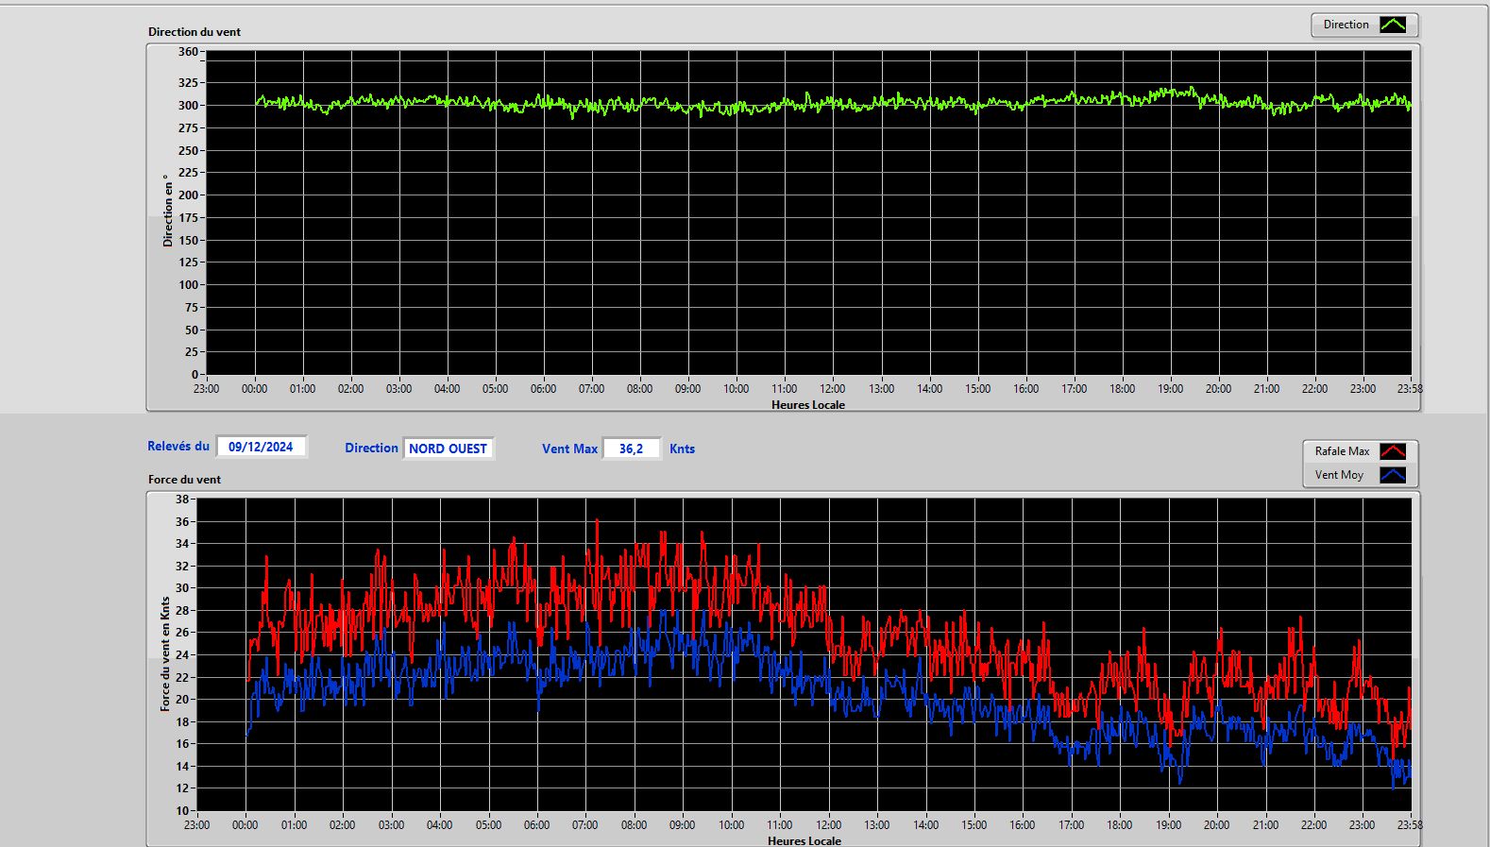This screenshot has height=847, width=1490.
Task: Click the Direction du vent chart title
Action: (195, 32)
